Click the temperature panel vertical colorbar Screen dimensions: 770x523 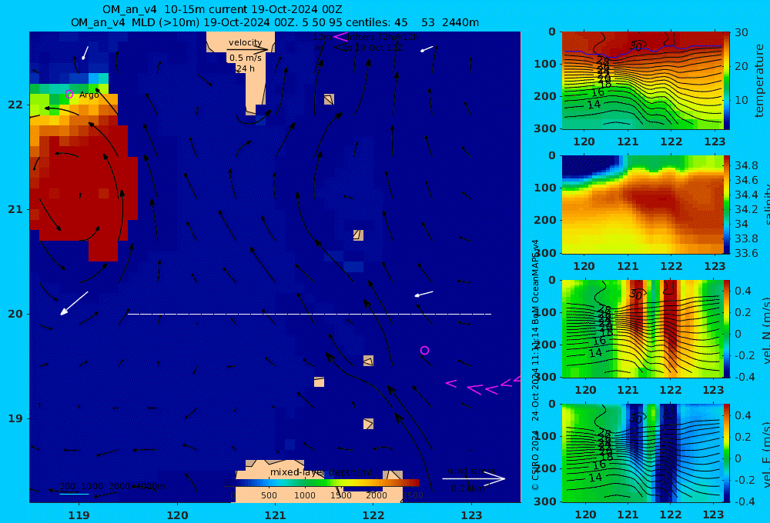point(726,81)
